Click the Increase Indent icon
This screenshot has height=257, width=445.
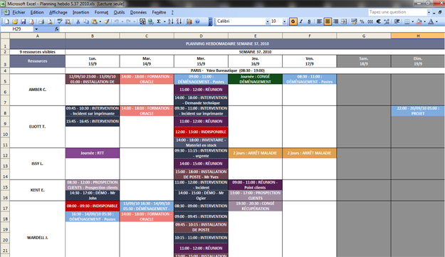click(397, 21)
